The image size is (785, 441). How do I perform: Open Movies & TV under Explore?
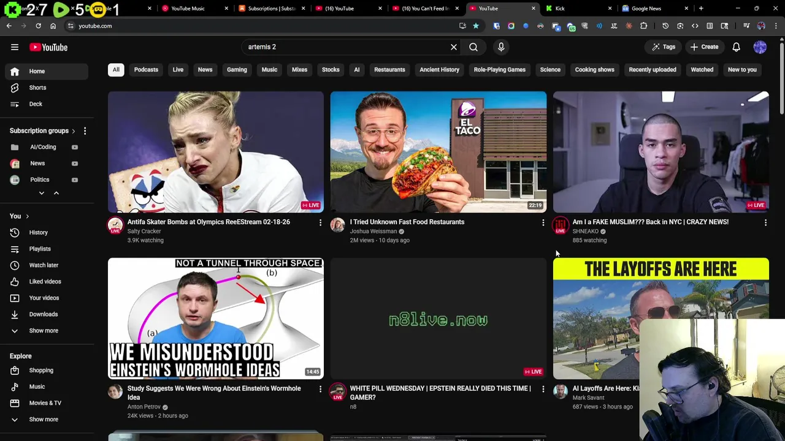(47, 403)
